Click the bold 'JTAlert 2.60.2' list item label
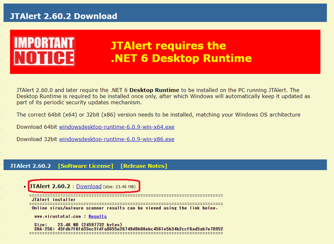The height and width of the screenshot is (244, 334). [50, 186]
